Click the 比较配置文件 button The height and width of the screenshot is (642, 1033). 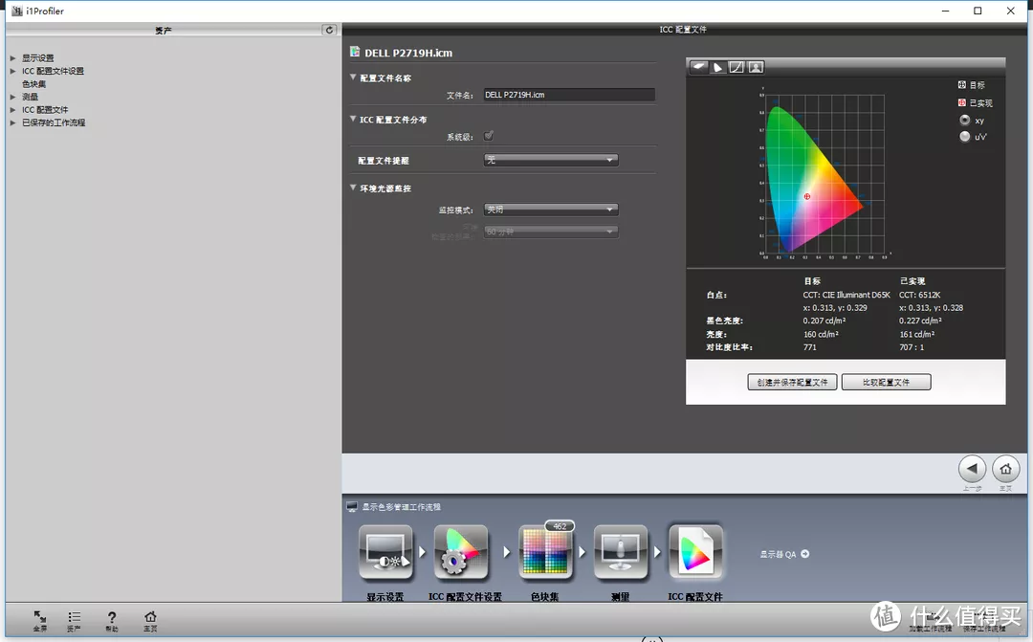click(x=886, y=383)
